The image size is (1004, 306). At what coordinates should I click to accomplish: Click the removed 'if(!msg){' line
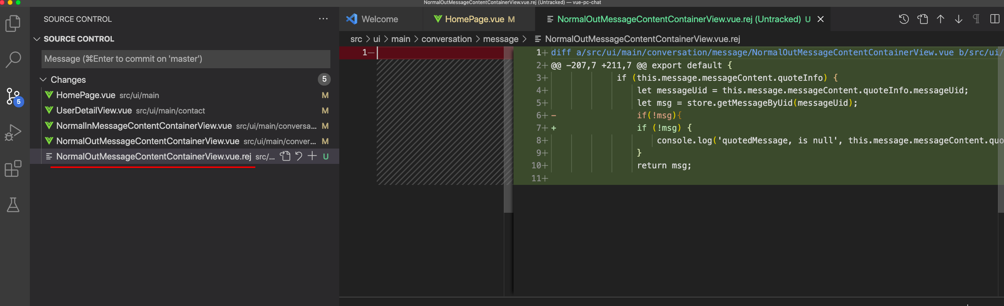(659, 115)
